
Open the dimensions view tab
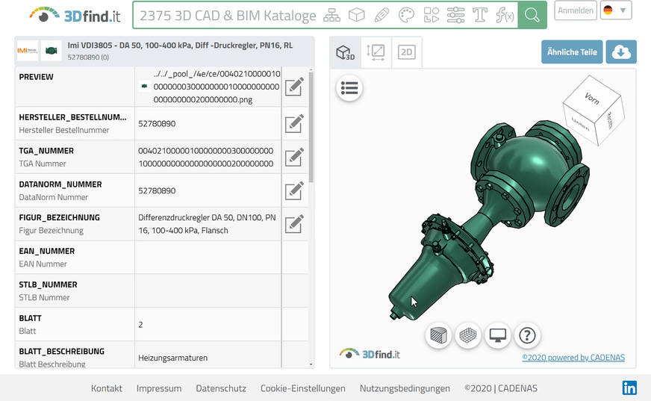(x=376, y=52)
